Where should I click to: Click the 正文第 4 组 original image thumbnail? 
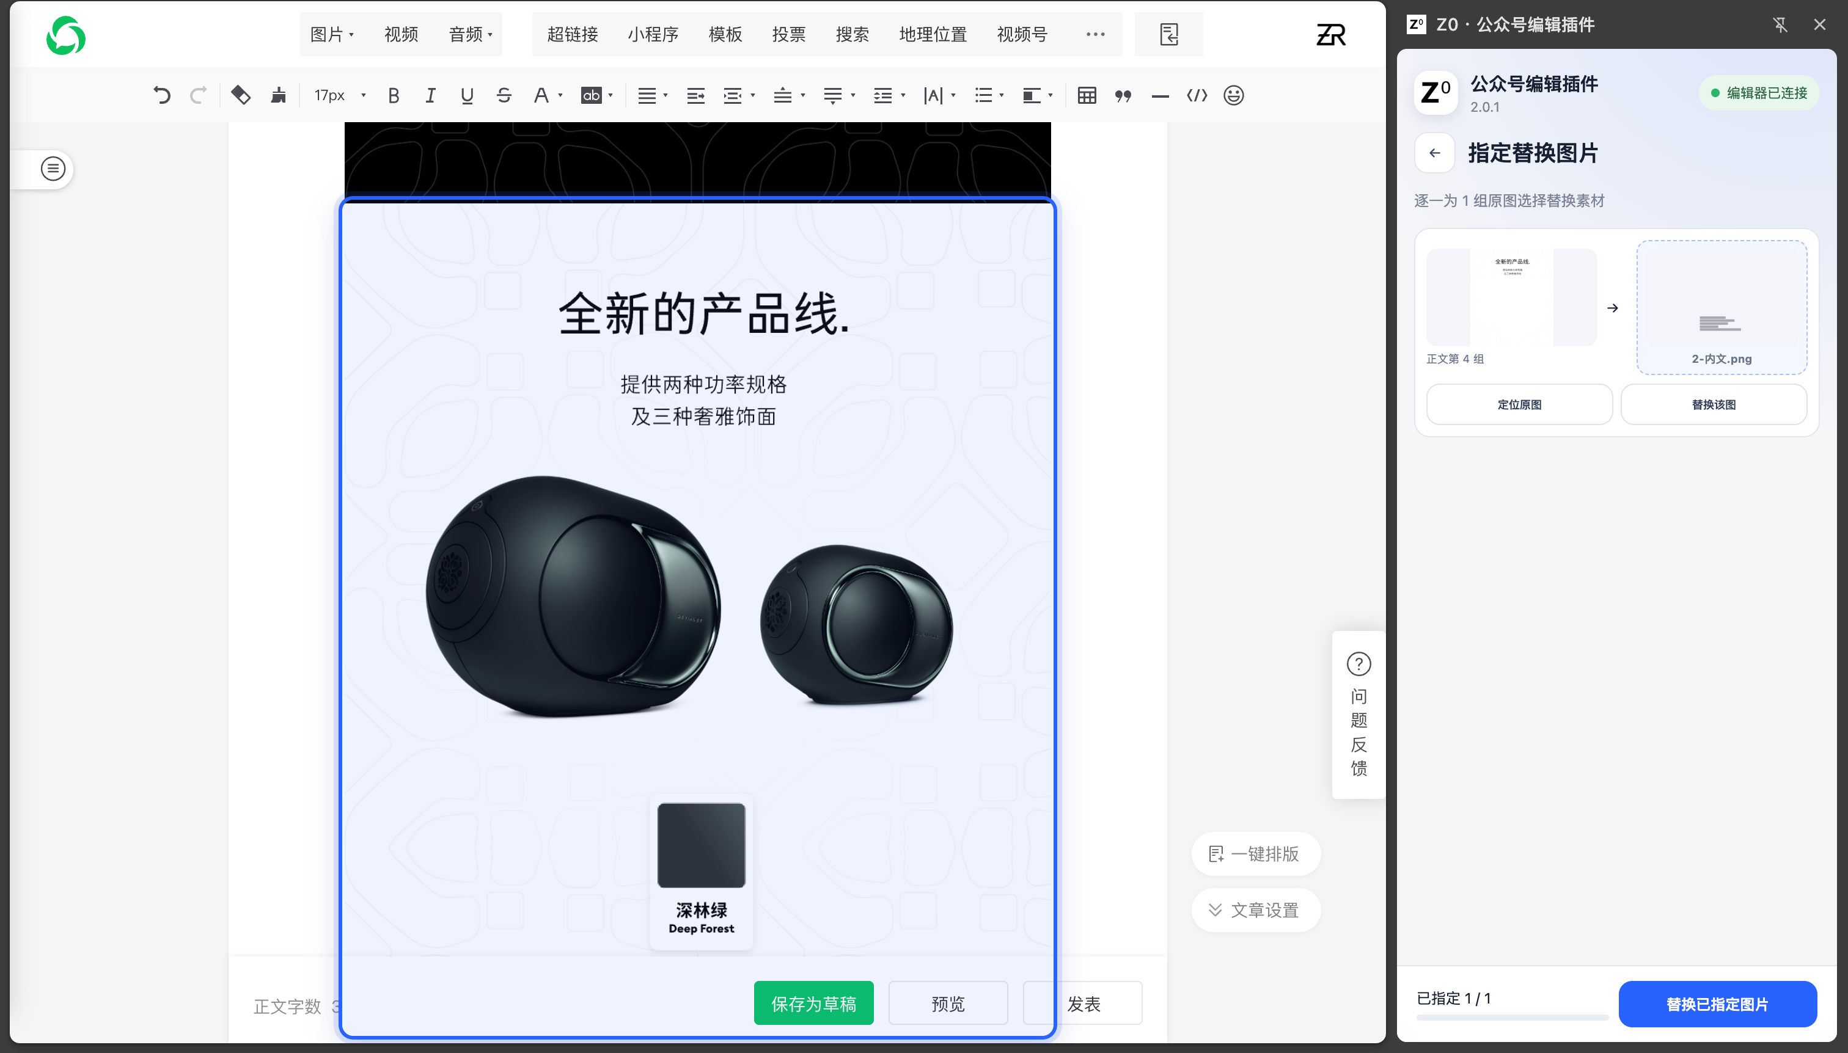pos(1511,297)
